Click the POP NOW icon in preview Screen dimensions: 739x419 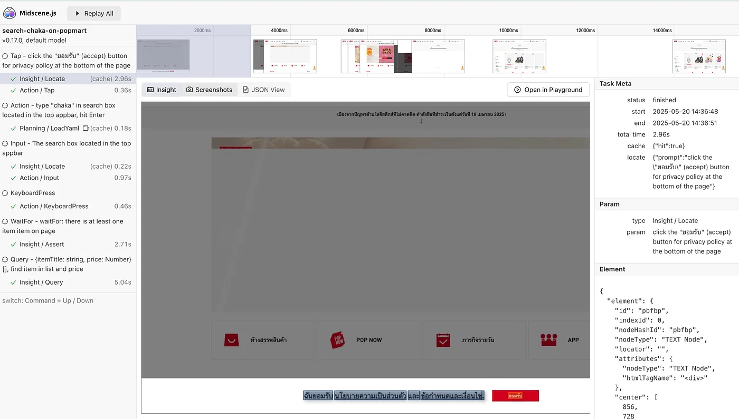pos(337,340)
